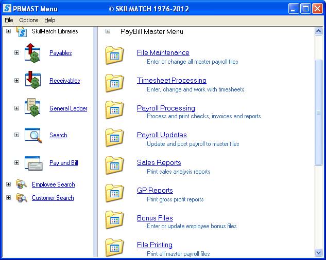Select the Receivables link in sidebar

[65, 81]
